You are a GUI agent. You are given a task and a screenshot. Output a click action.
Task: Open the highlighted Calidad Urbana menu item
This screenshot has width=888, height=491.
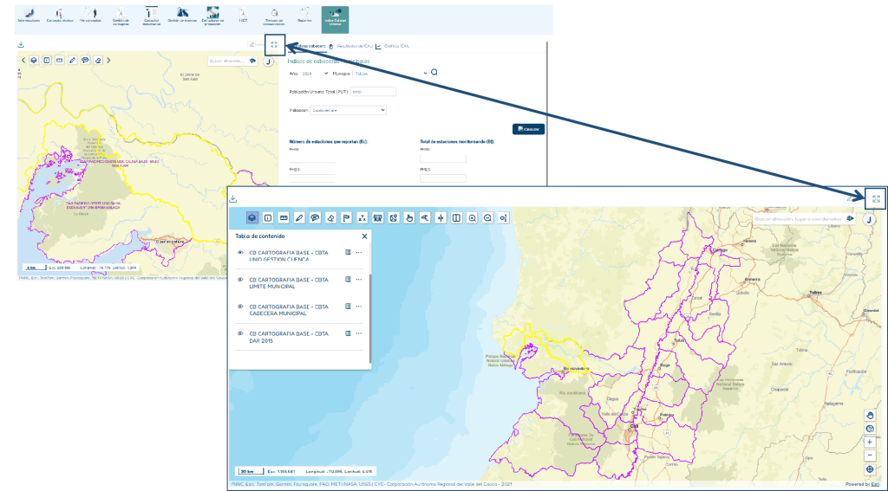(335, 19)
